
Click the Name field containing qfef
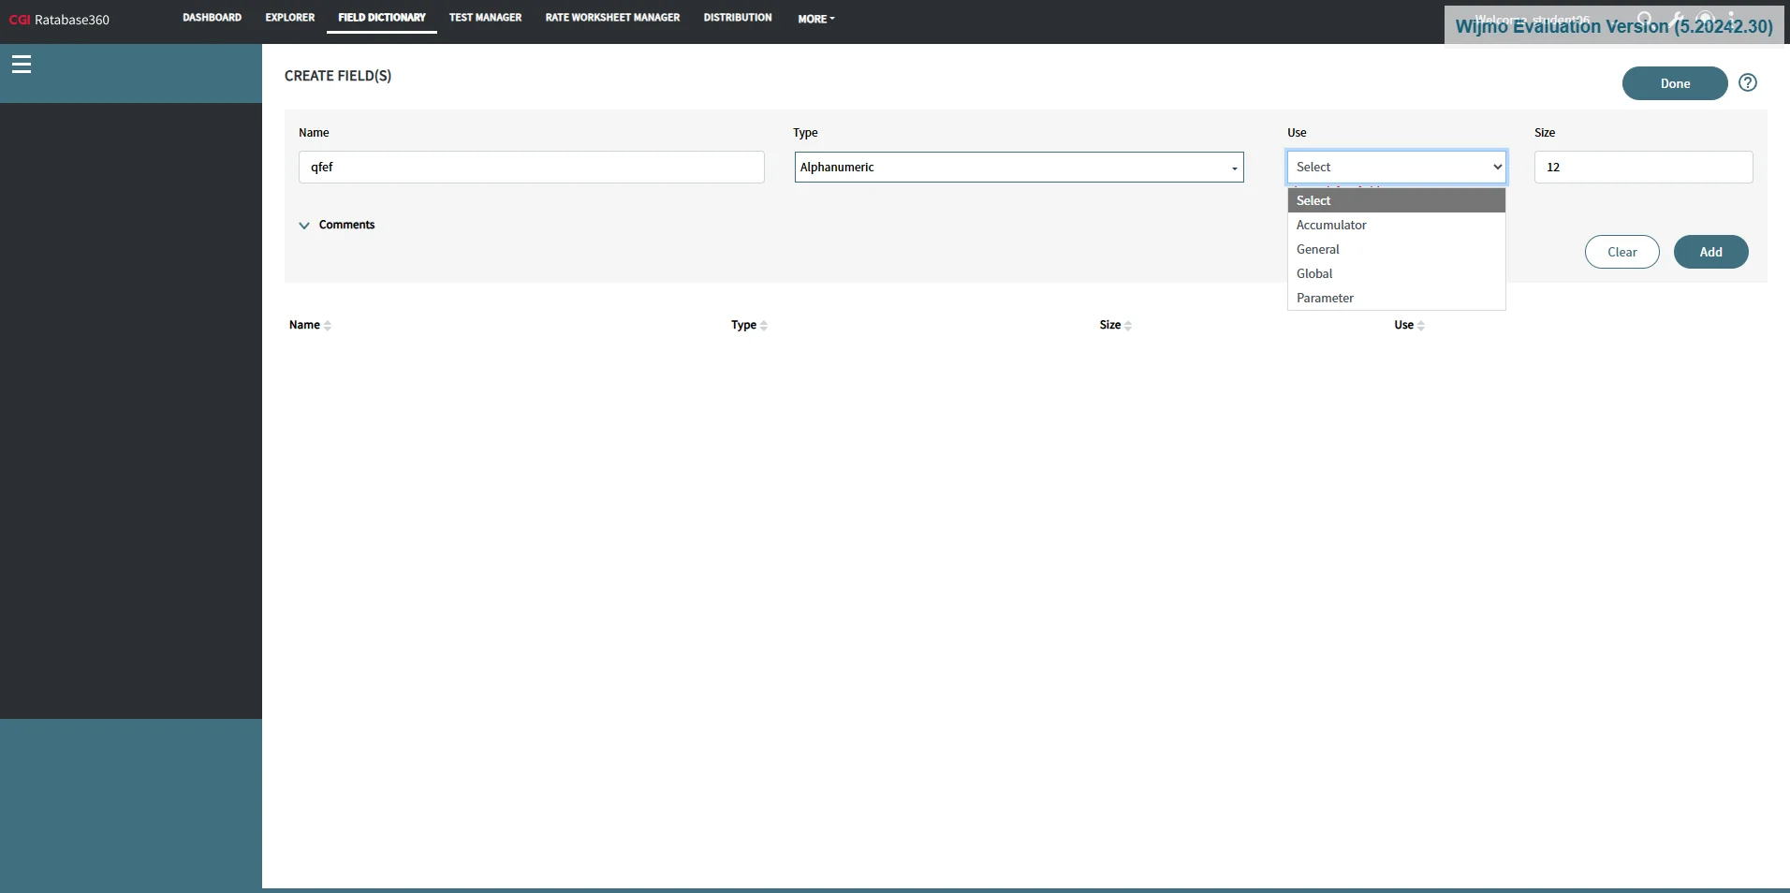530,167
